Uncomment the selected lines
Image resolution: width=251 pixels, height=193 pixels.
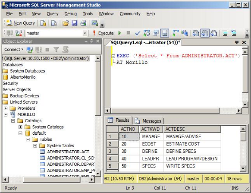tap(234, 33)
